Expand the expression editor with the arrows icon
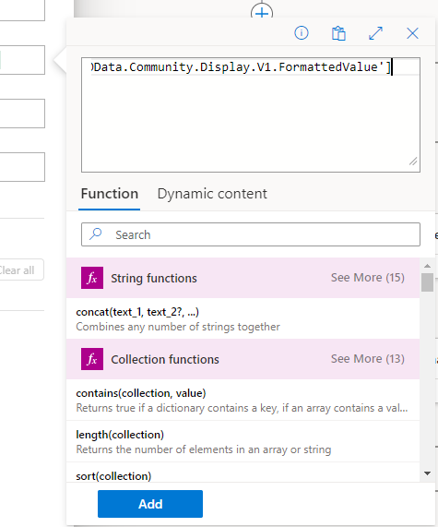The height and width of the screenshot is (527, 438). pyautogui.click(x=375, y=33)
